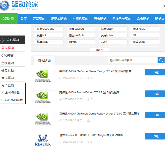165x147 pixels.
Task: Open the NVIDIA logo for driver 528.49
Action: point(43,76)
